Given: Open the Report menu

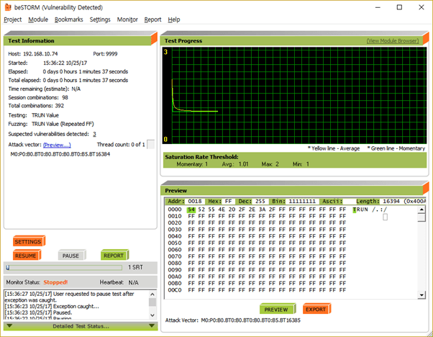Looking at the screenshot, I should tap(152, 19).
